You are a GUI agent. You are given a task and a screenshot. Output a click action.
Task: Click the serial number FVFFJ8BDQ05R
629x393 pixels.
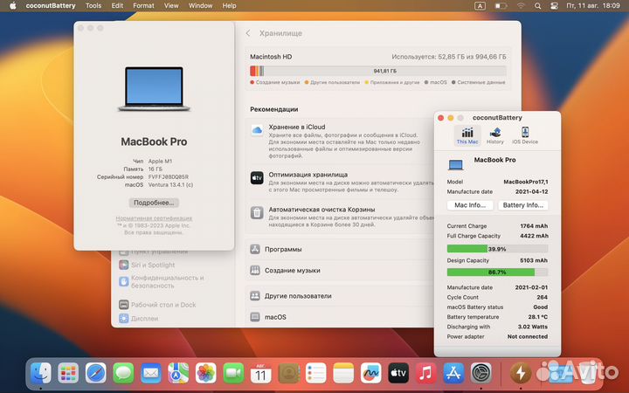point(168,176)
